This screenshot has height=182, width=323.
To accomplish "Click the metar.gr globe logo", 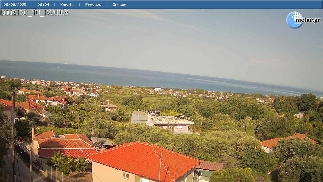I will click(x=294, y=20).
